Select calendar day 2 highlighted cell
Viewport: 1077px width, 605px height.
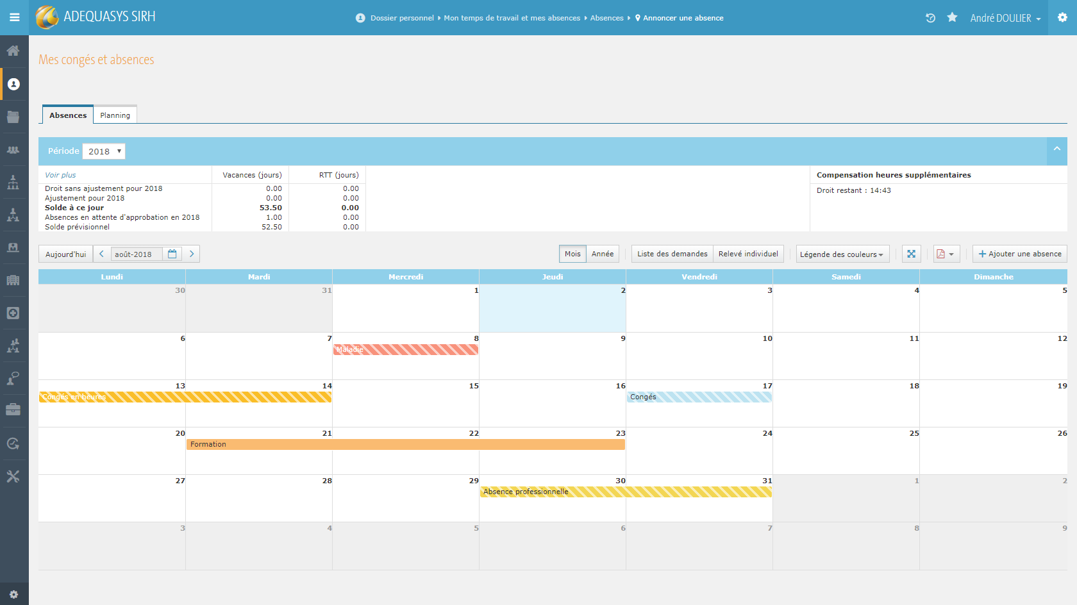tap(553, 308)
